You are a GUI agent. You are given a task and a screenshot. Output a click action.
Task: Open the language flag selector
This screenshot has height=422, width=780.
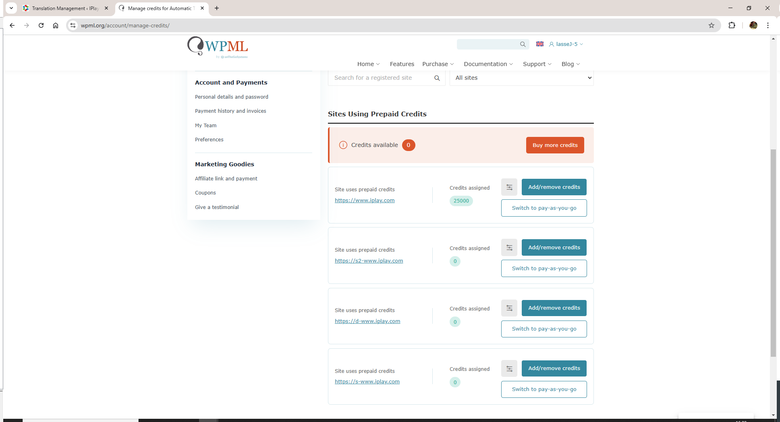click(x=540, y=44)
